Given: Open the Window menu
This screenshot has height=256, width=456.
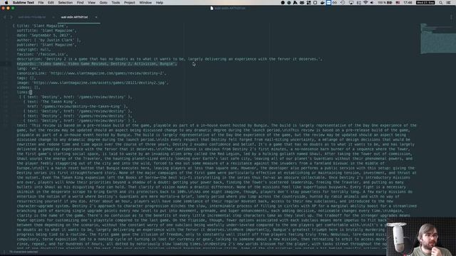Looking at the screenshot, I should 145,2.
